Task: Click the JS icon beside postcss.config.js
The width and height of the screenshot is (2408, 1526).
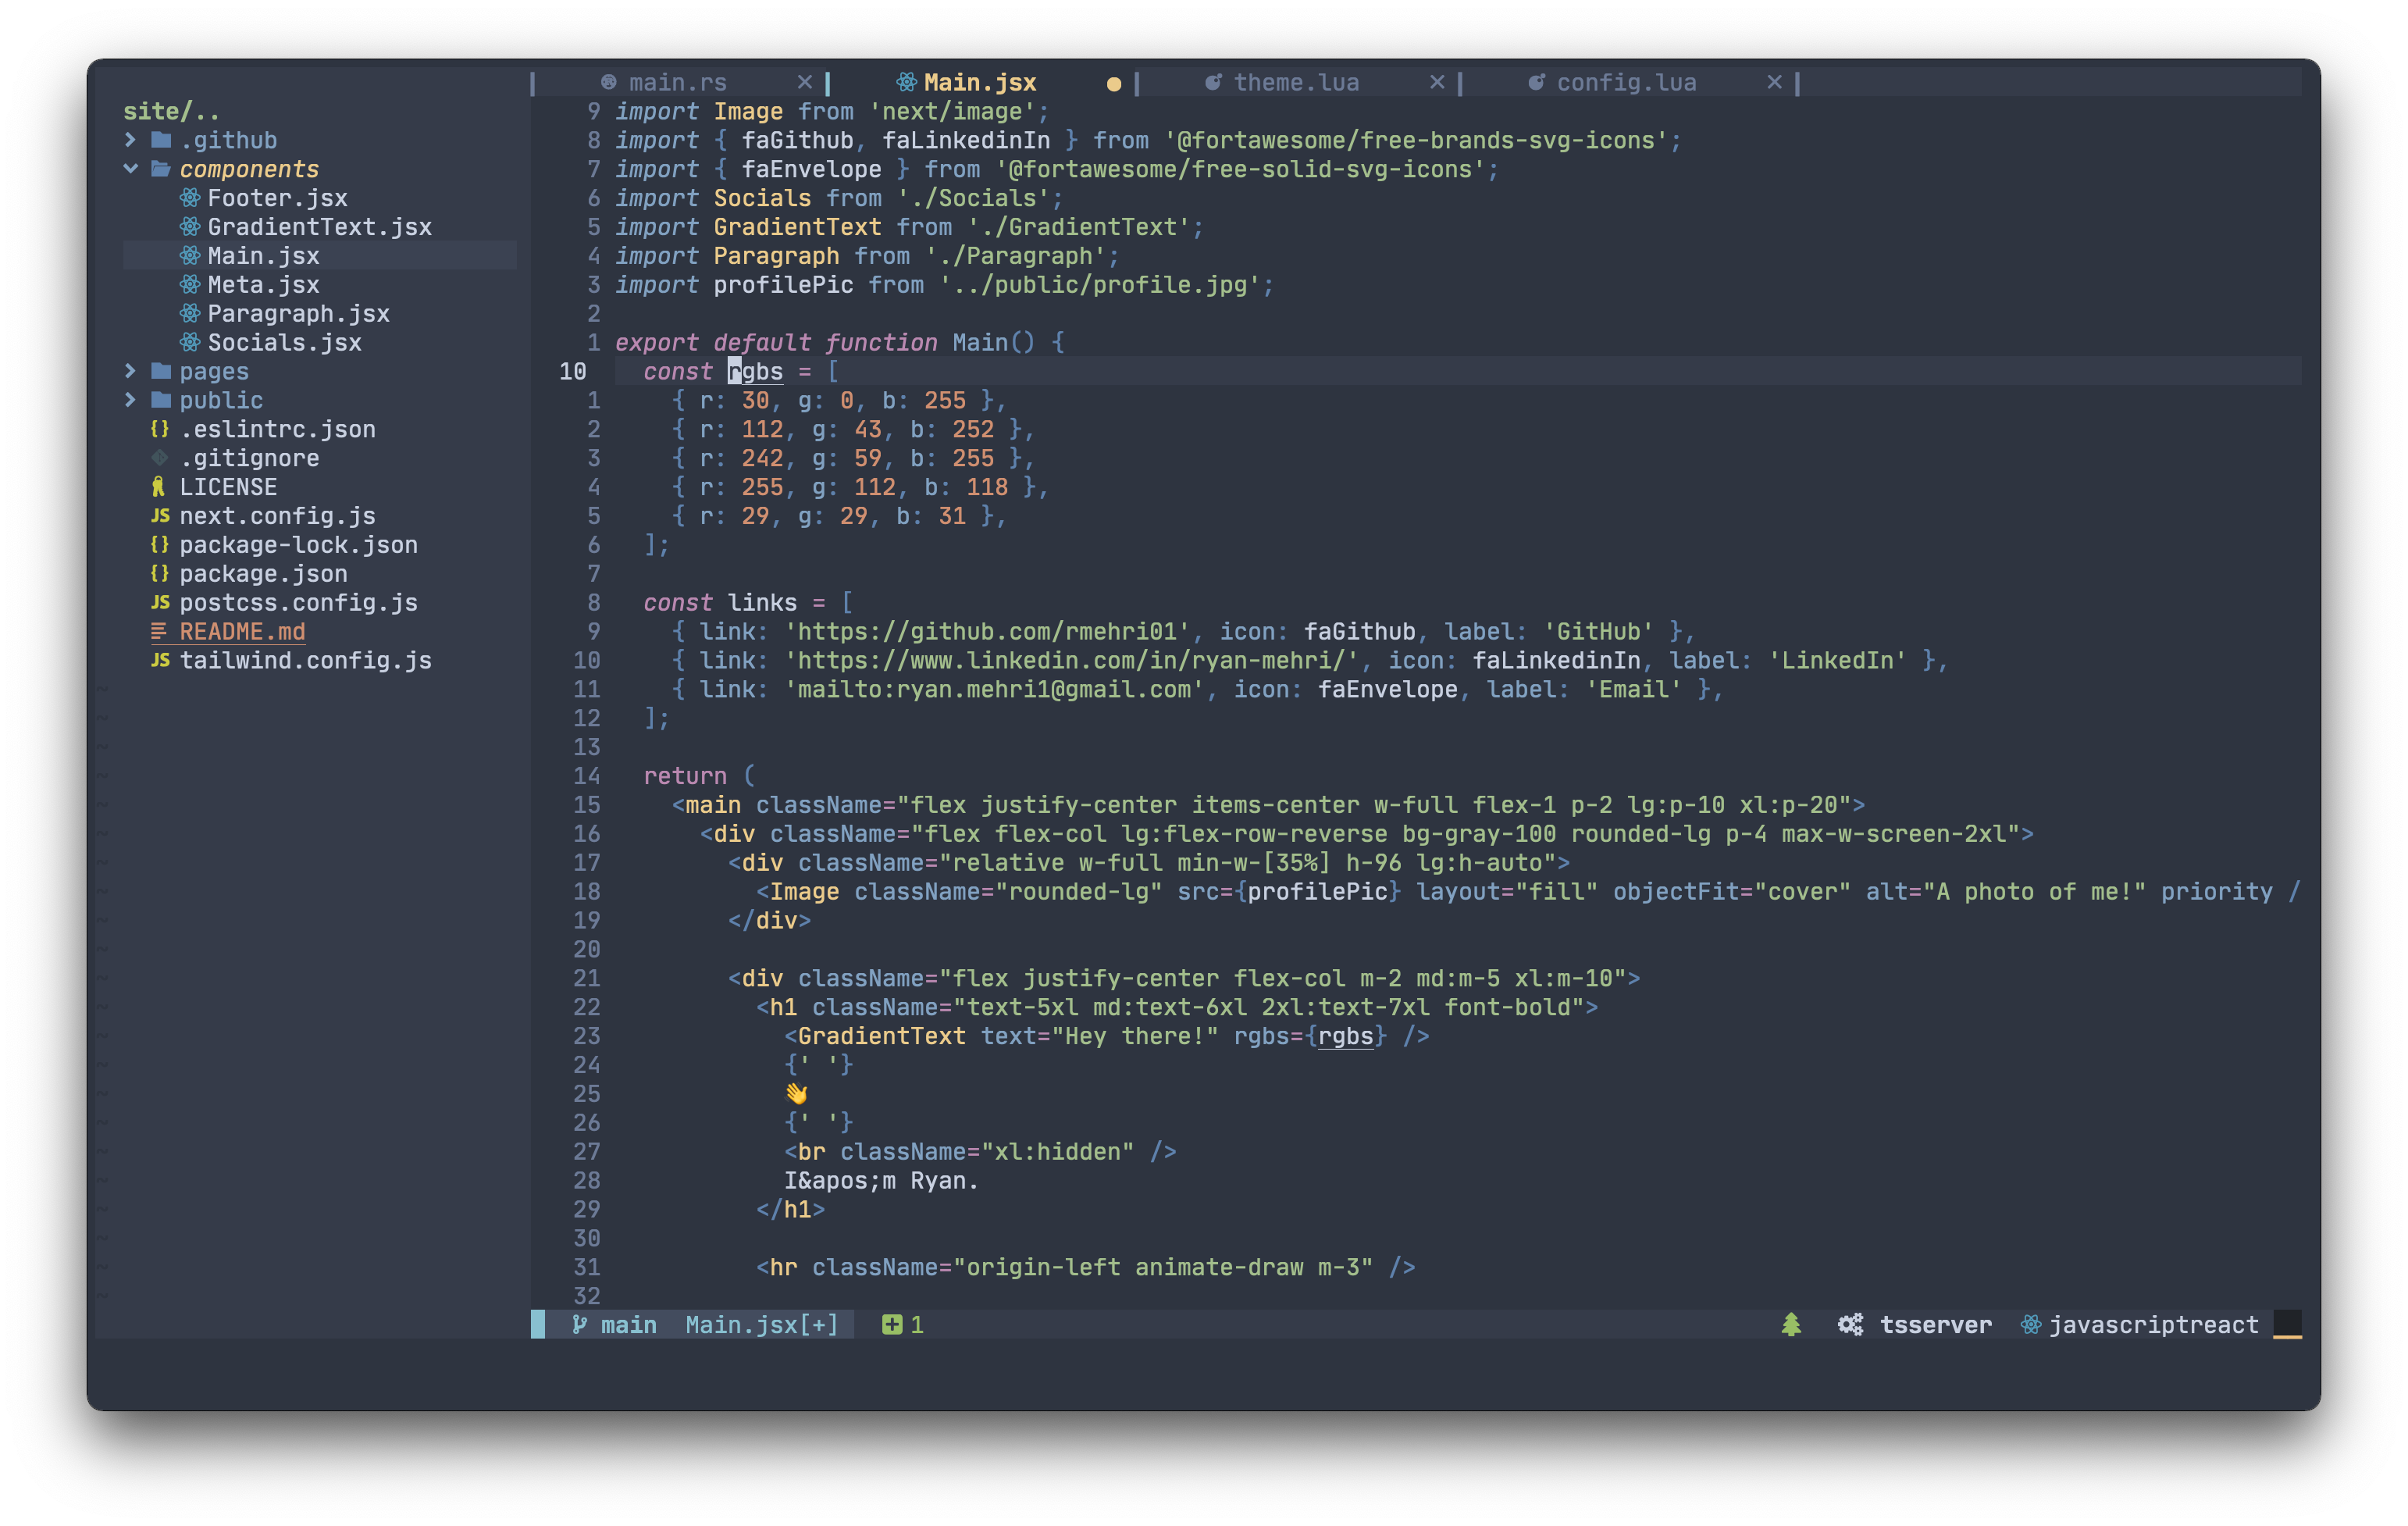Action: click(x=160, y=603)
